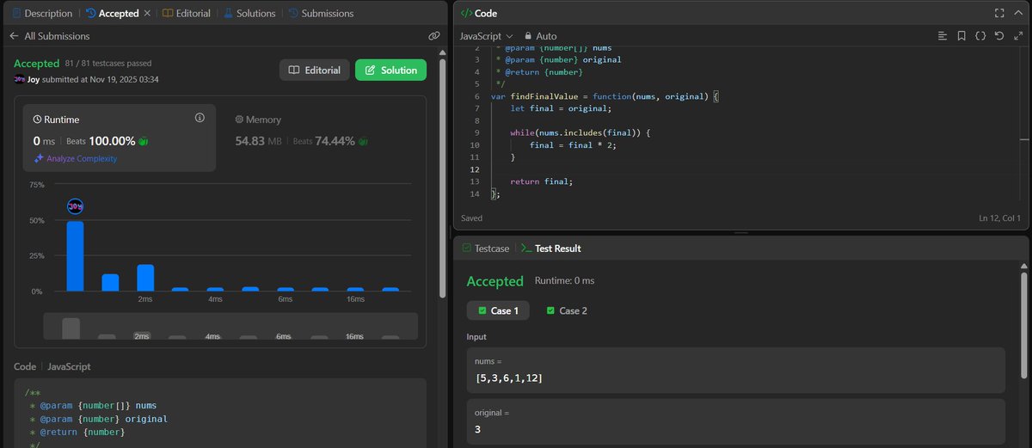Click the curly braces format code icon
1032x448 pixels.
click(x=980, y=36)
